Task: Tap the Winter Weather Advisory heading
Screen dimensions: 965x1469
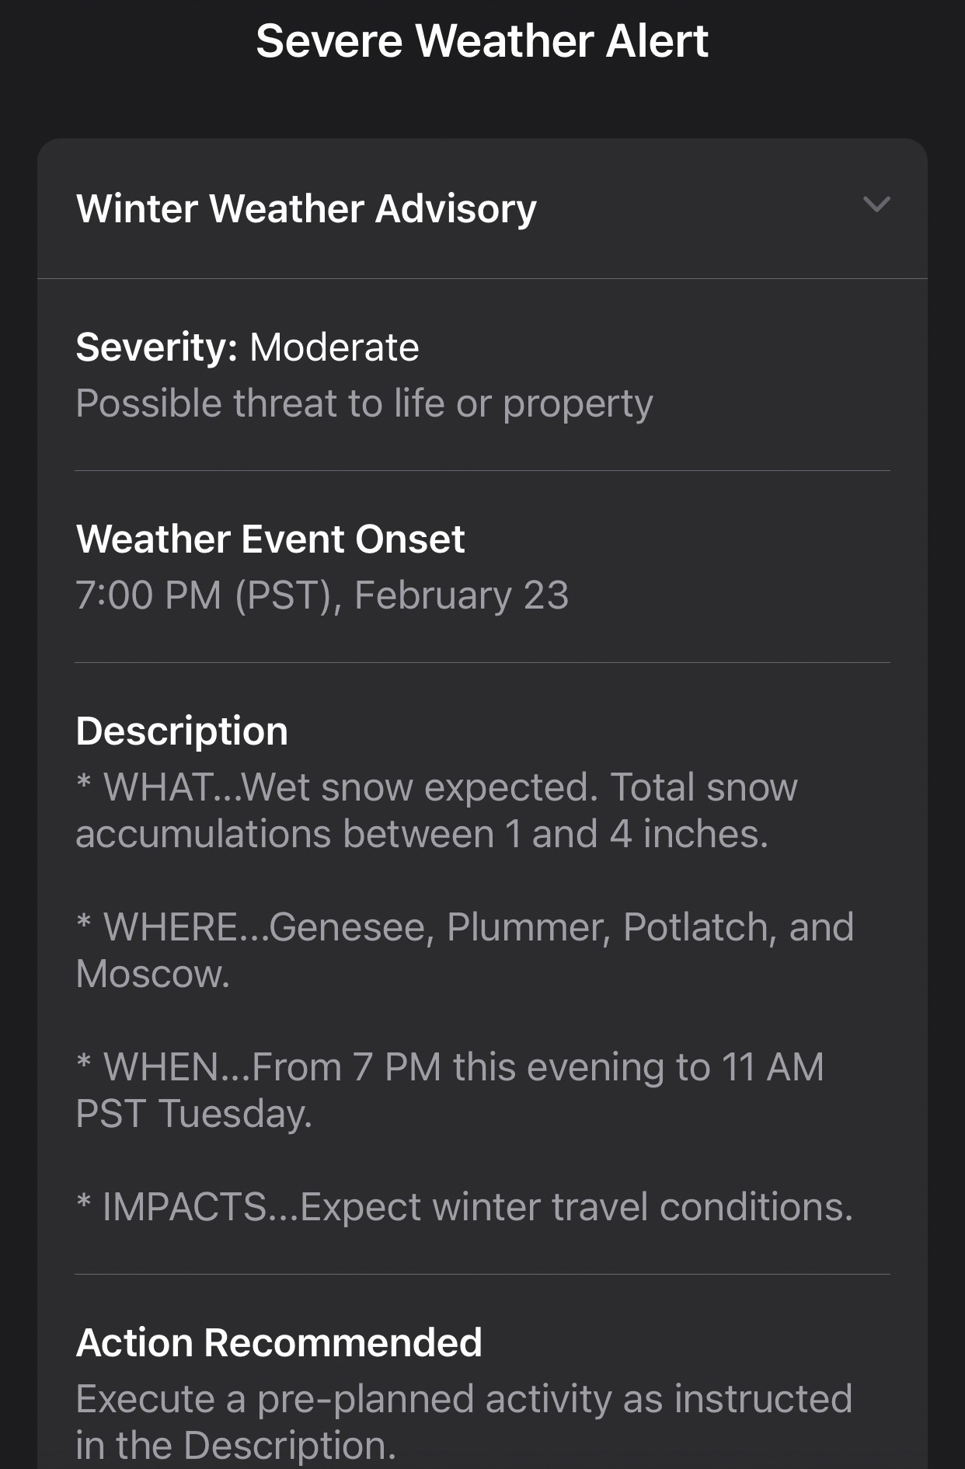Action: point(306,208)
